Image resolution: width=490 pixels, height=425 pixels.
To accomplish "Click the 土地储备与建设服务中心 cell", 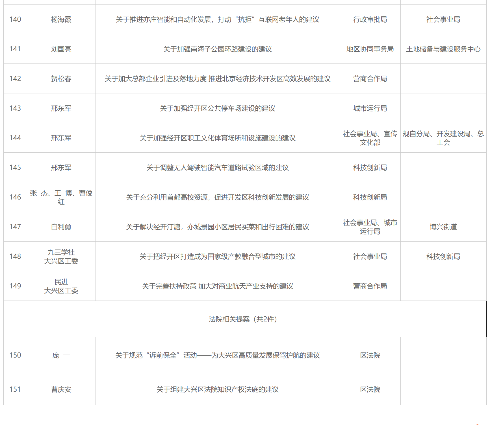I will 443,49.
